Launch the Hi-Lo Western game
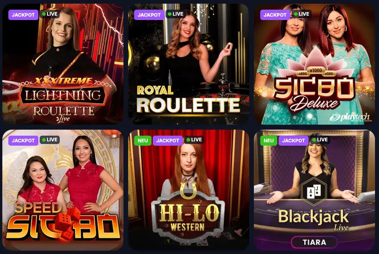The height and width of the screenshot is (254, 379). point(188,190)
